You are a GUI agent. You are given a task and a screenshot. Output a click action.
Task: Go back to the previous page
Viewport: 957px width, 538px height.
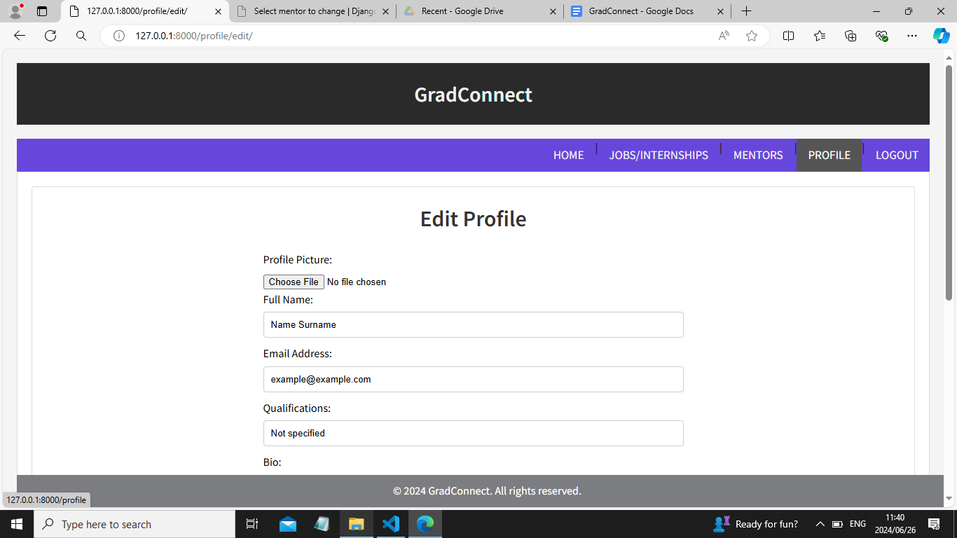click(19, 35)
